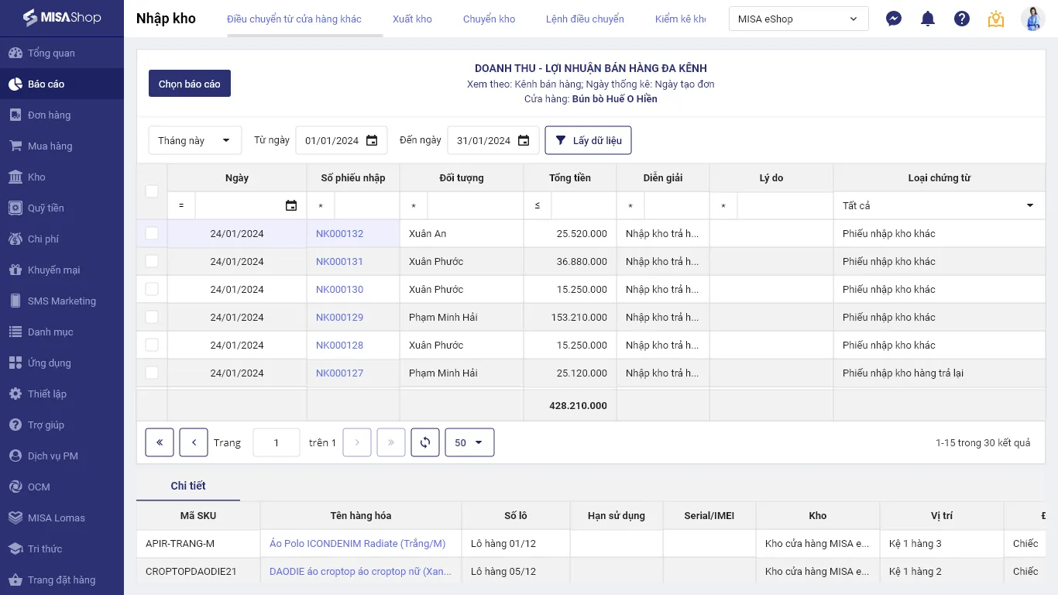Expand the MISA eShop store dropdown
The height and width of the screenshot is (595, 1058).
click(x=799, y=19)
